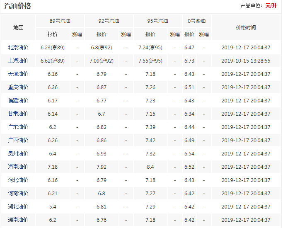
Task: Click the 甘肃油价 link
Action: coord(18,114)
